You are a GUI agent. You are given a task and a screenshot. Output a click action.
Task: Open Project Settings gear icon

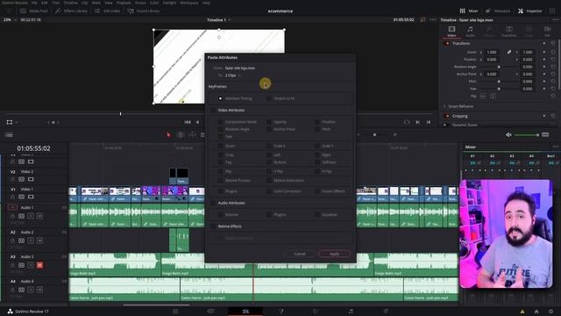click(x=551, y=312)
